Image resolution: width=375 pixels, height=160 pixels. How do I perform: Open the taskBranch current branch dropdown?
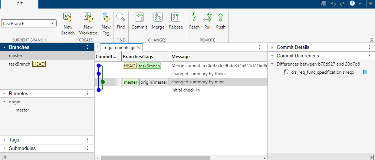click(52, 24)
